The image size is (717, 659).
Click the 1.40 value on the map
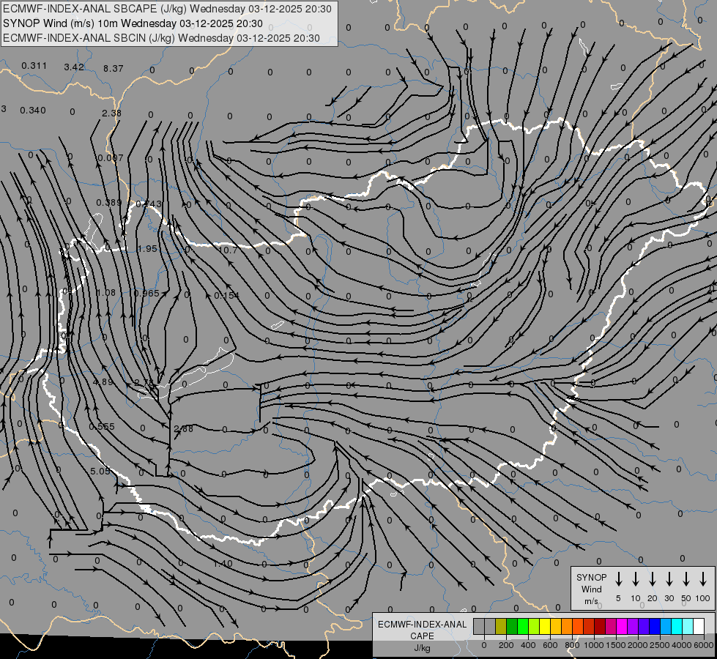tap(223, 563)
